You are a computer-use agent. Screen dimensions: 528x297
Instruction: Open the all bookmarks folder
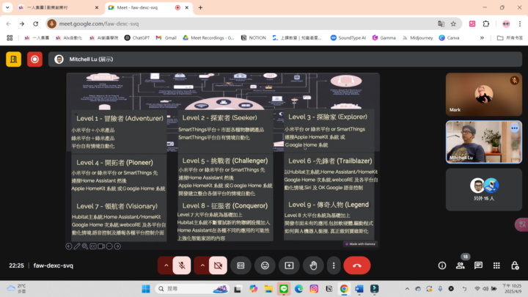click(x=510, y=37)
